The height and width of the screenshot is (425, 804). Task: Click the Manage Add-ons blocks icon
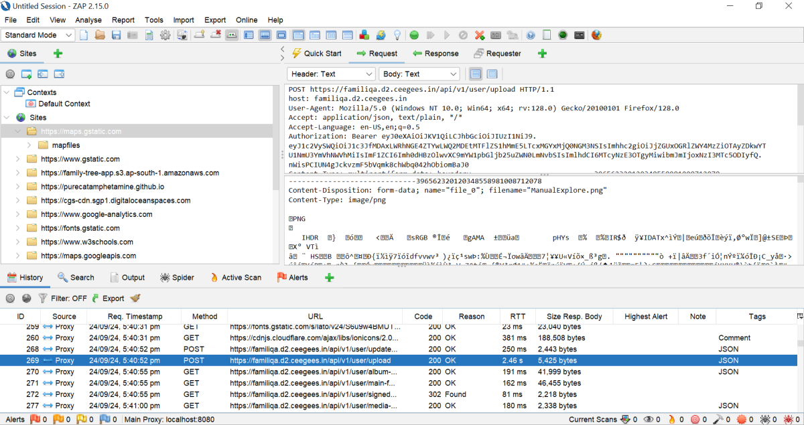tap(364, 35)
